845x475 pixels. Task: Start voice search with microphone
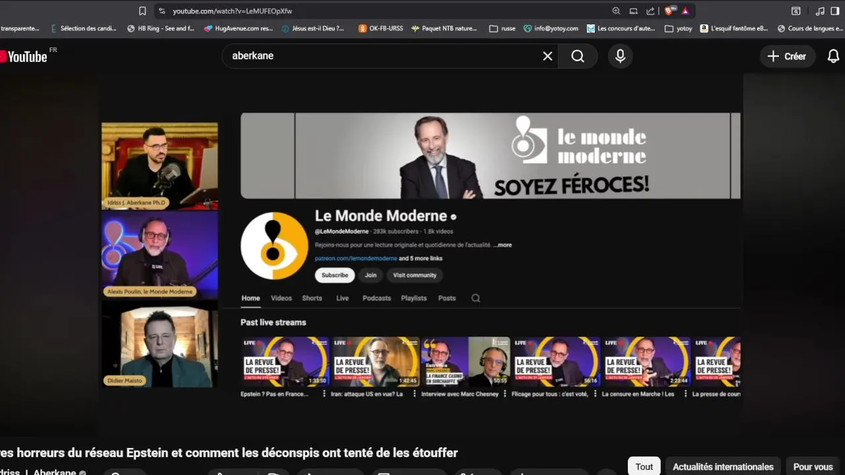pyautogui.click(x=620, y=56)
